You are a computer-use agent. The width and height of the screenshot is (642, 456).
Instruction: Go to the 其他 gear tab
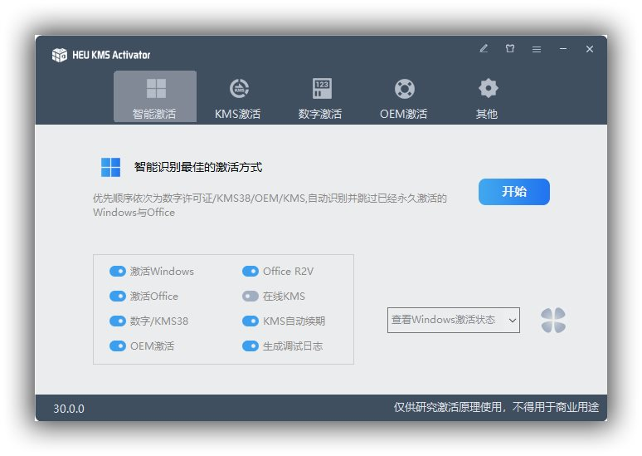point(487,98)
